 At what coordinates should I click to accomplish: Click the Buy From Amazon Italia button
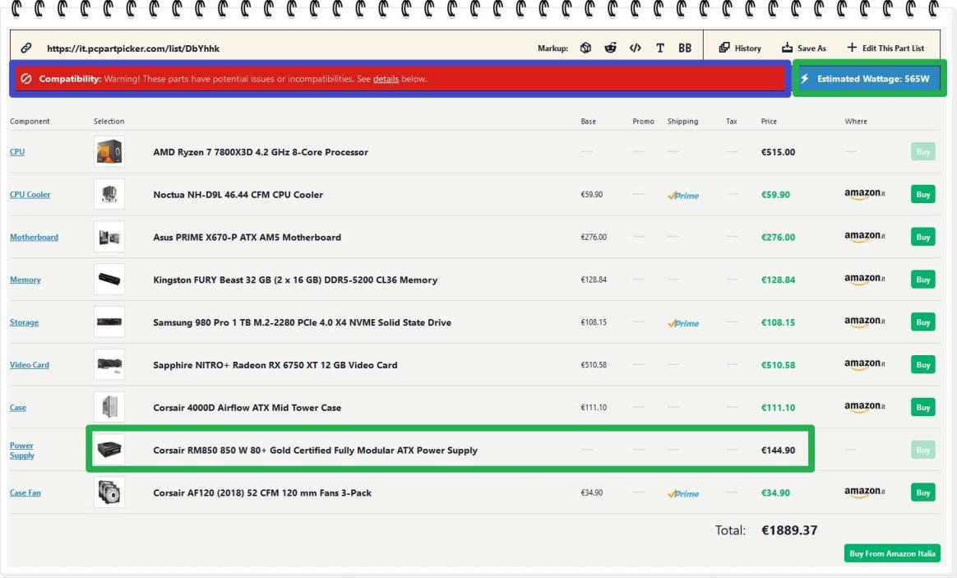[x=892, y=553]
